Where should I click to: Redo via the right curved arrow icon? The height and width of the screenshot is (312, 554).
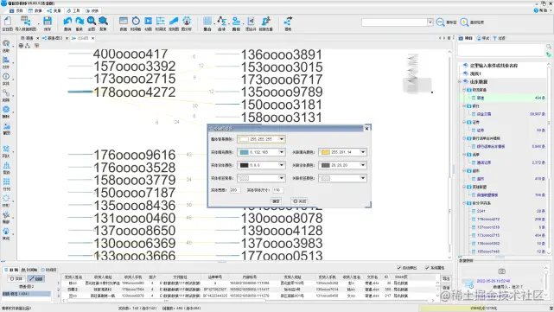[x=80, y=22]
